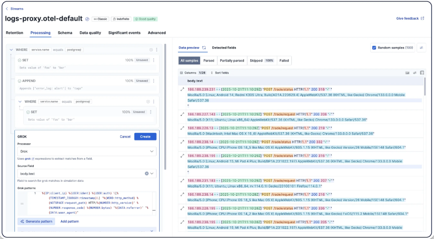Open Sort fields control
Image resolution: width=434 pixels, height=239 pixels.
[x=220, y=73]
